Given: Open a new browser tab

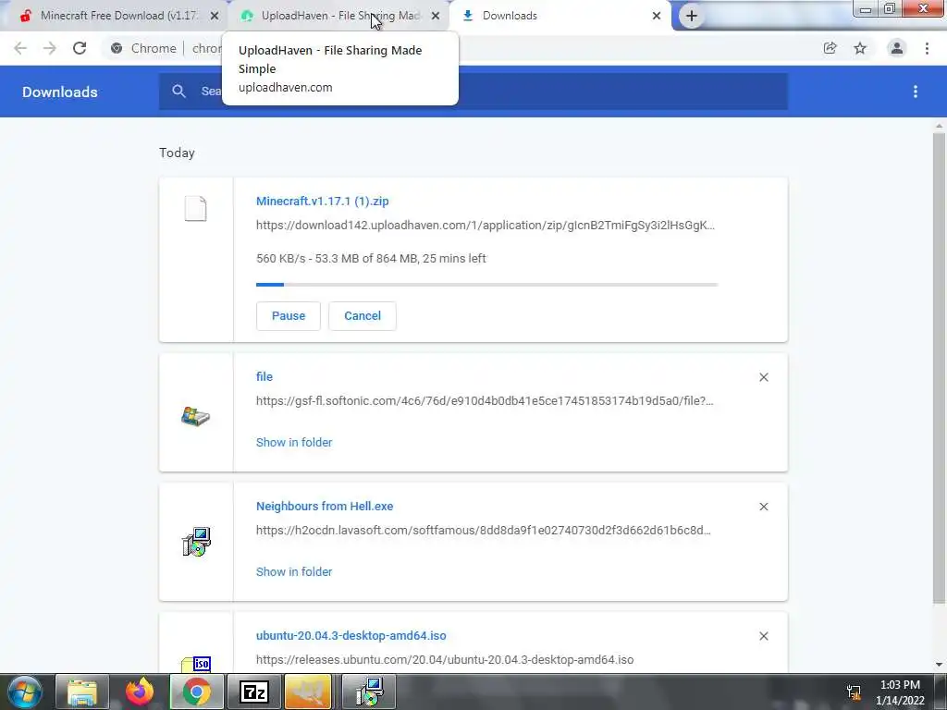Looking at the screenshot, I should coord(692,17).
